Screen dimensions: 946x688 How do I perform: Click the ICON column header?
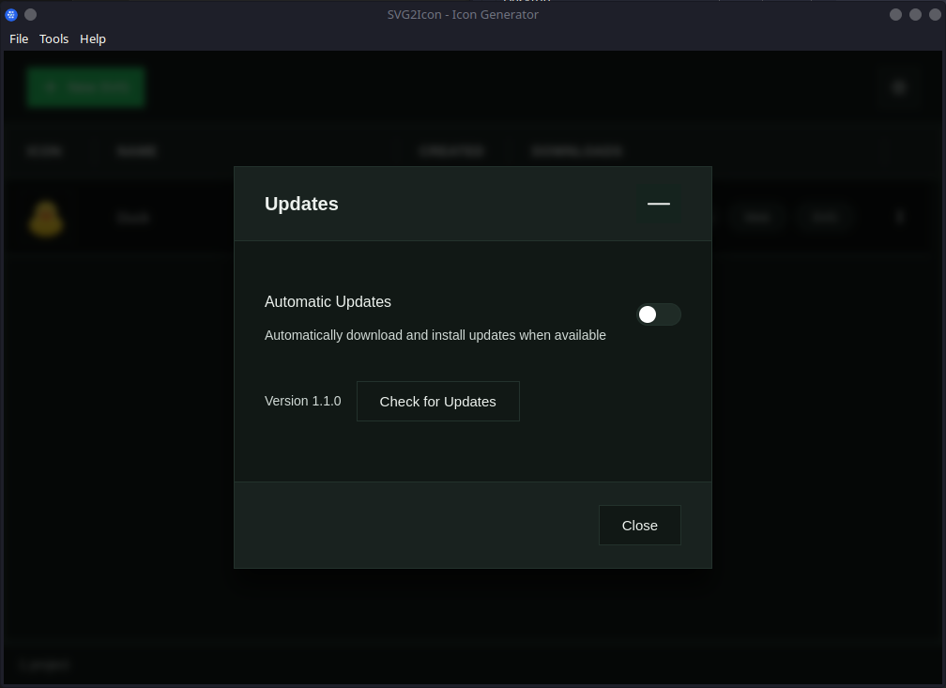pyautogui.click(x=45, y=151)
